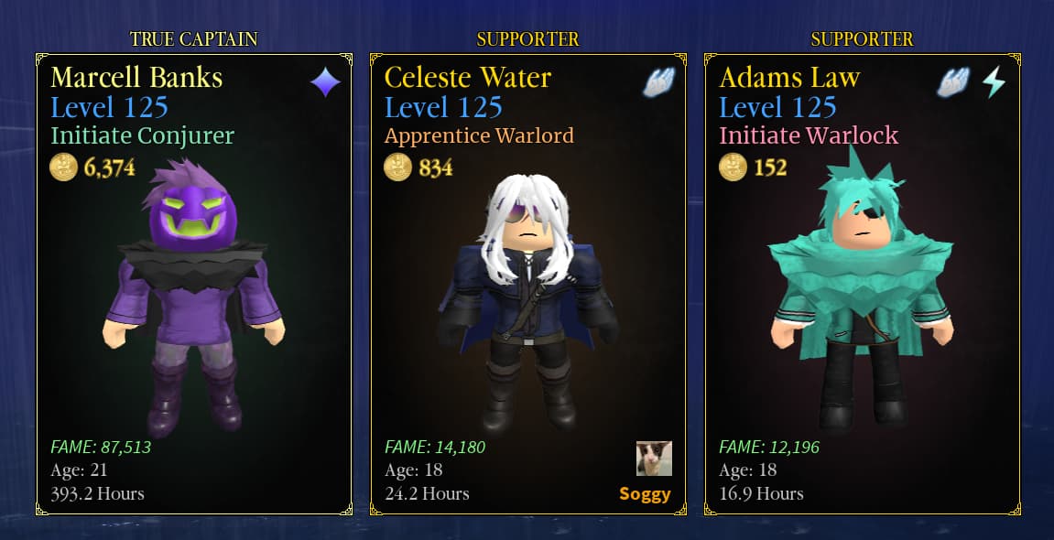
Task: Click Adams Law's lightning bolt icon
Action: point(994,82)
